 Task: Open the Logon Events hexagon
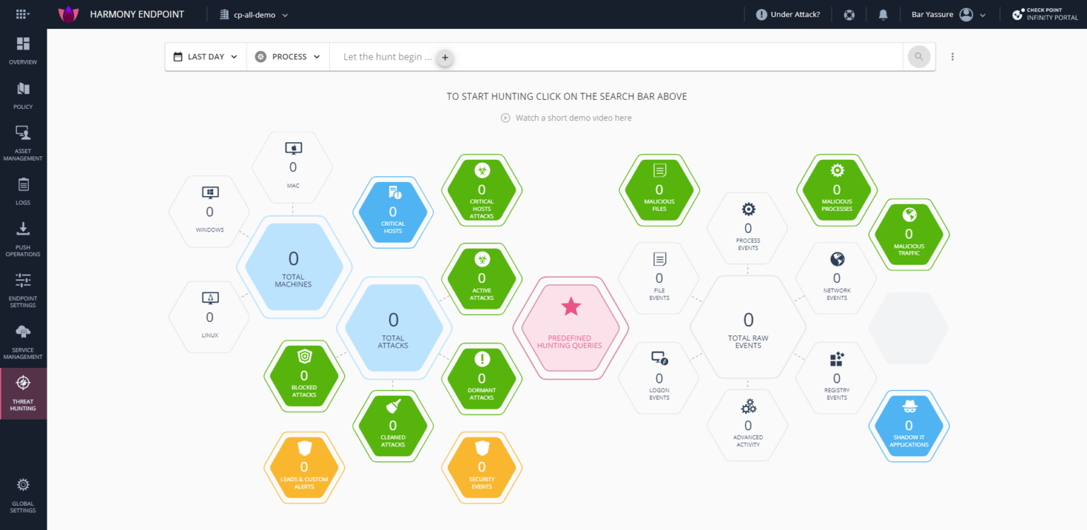click(660, 378)
